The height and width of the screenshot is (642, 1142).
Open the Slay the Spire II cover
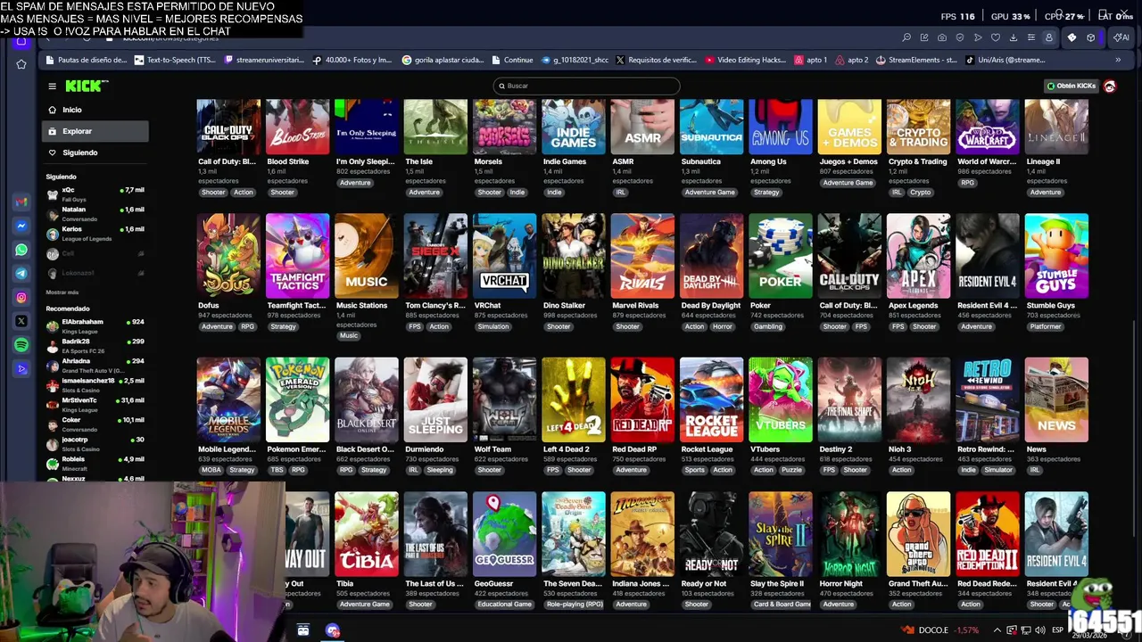pos(781,534)
